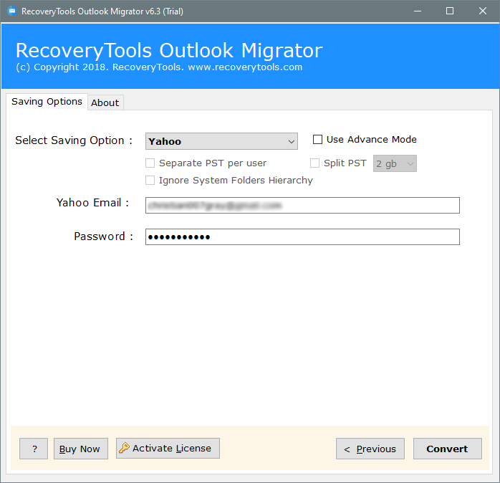Toggle Ignore System Folders Hierarchy checkbox
Viewport: 500px width, 483px height.
tap(150, 181)
